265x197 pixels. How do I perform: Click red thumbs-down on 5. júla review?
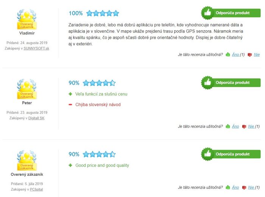(244, 188)
